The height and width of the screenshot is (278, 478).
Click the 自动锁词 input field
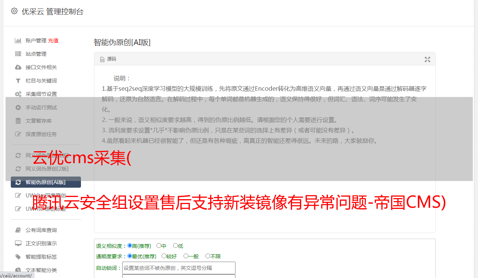pos(179,268)
